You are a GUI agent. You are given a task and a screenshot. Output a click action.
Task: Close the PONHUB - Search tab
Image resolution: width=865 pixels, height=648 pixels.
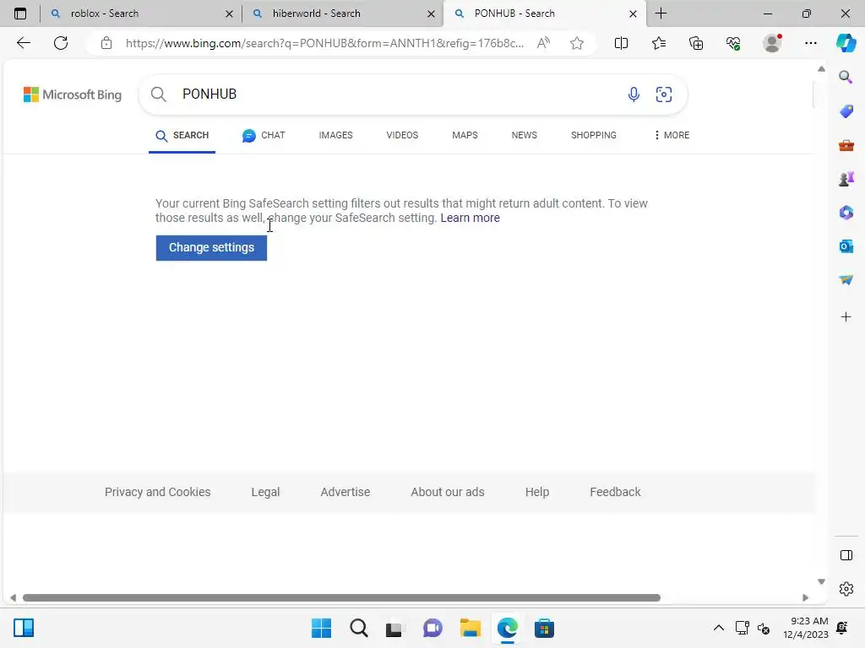(x=633, y=13)
